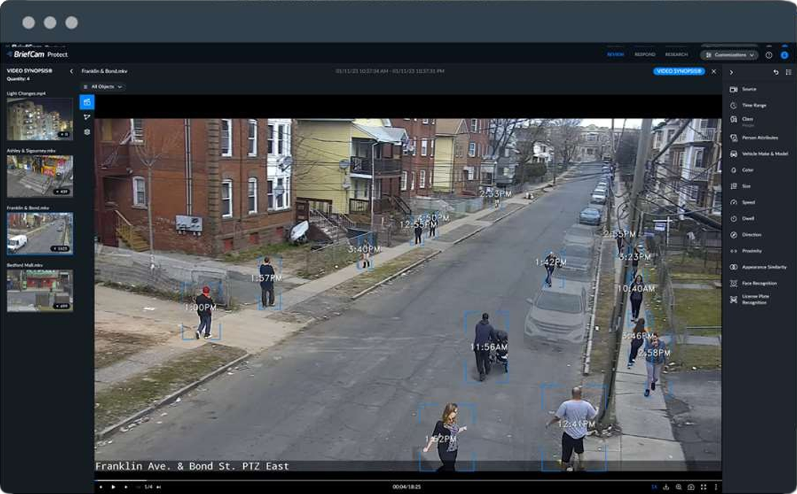Click the Dwell filter icon

click(734, 218)
